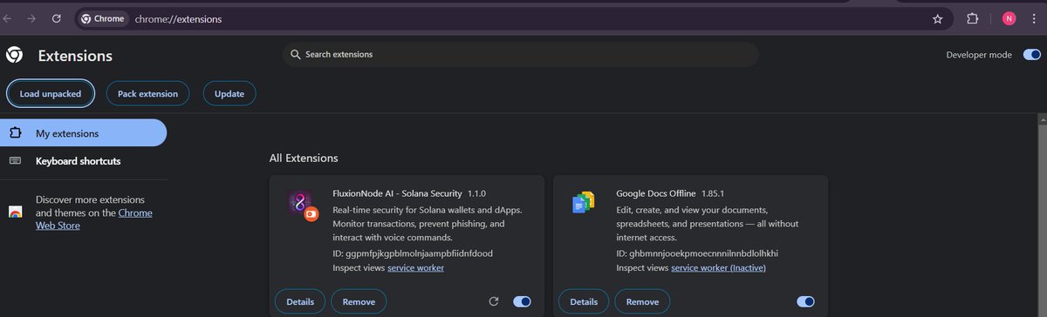Focus the Search extensions field
This screenshot has height=317, width=1047.
pos(521,54)
